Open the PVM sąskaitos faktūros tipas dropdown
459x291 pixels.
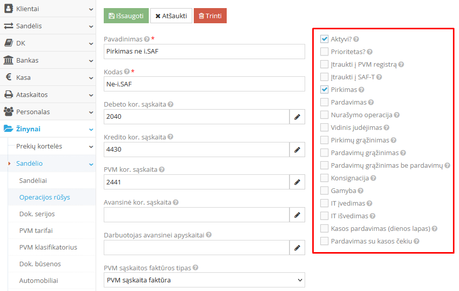click(204, 280)
